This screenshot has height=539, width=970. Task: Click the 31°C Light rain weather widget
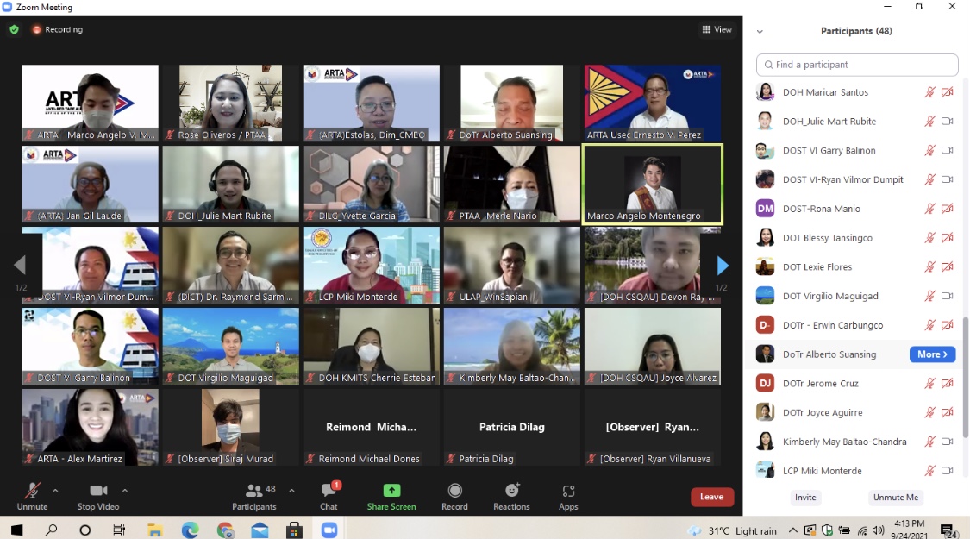click(x=734, y=530)
